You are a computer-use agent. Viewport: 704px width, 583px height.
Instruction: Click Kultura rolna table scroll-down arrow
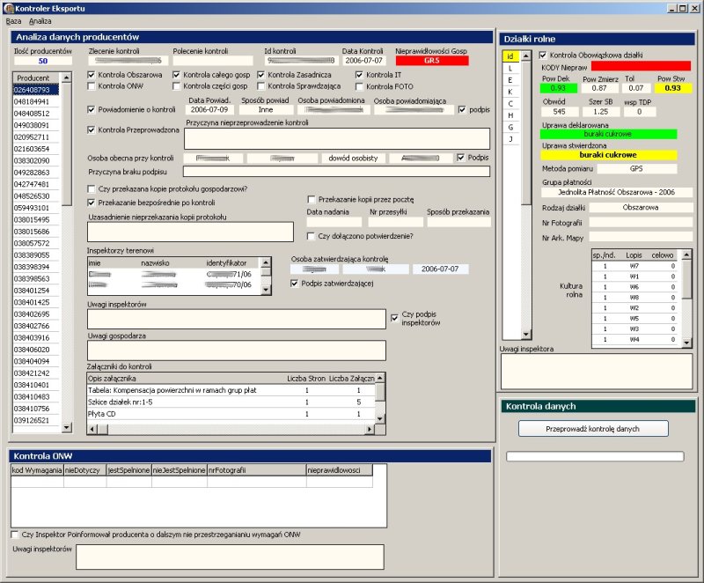(x=686, y=343)
